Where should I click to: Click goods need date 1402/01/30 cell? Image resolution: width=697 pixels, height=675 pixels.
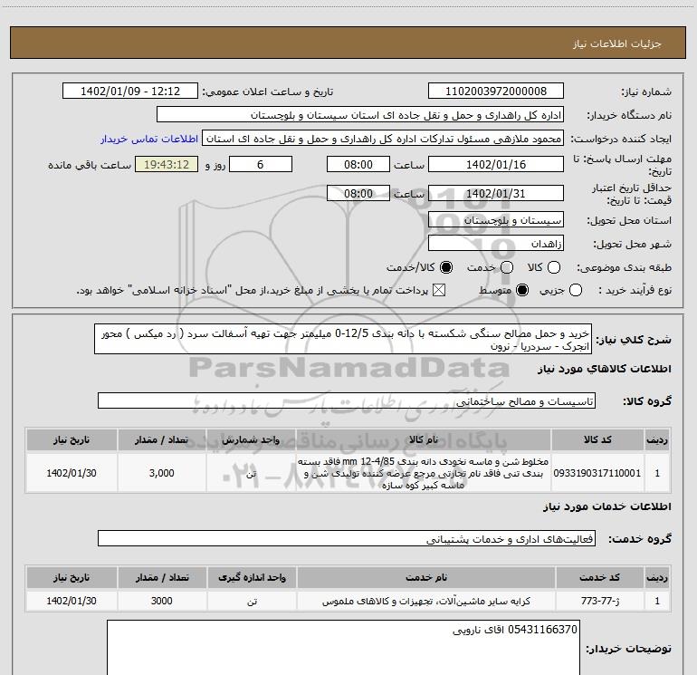(x=72, y=473)
